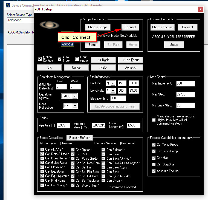Click ASCOM.Simulator device field in tester window
Image resolution: width=208 pixels, height=200 pixels.
point(20,32)
